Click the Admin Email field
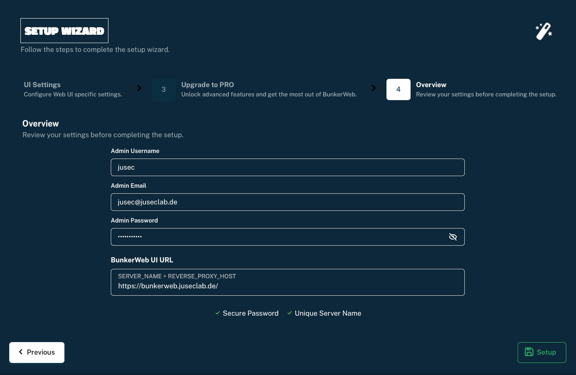Screen dimensions: 576x375 (x=287, y=202)
